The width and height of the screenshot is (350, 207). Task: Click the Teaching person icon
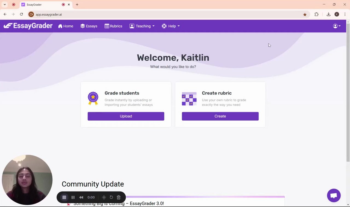[x=132, y=26]
